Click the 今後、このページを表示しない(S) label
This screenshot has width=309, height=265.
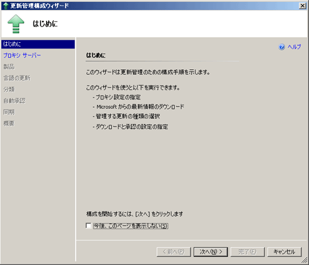click(131, 226)
